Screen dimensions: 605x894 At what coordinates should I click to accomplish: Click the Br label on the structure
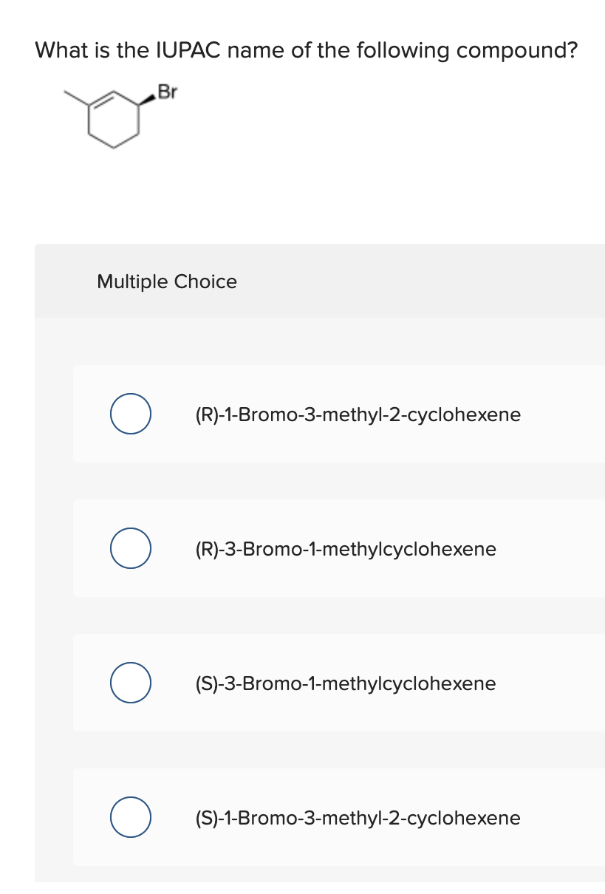168,92
